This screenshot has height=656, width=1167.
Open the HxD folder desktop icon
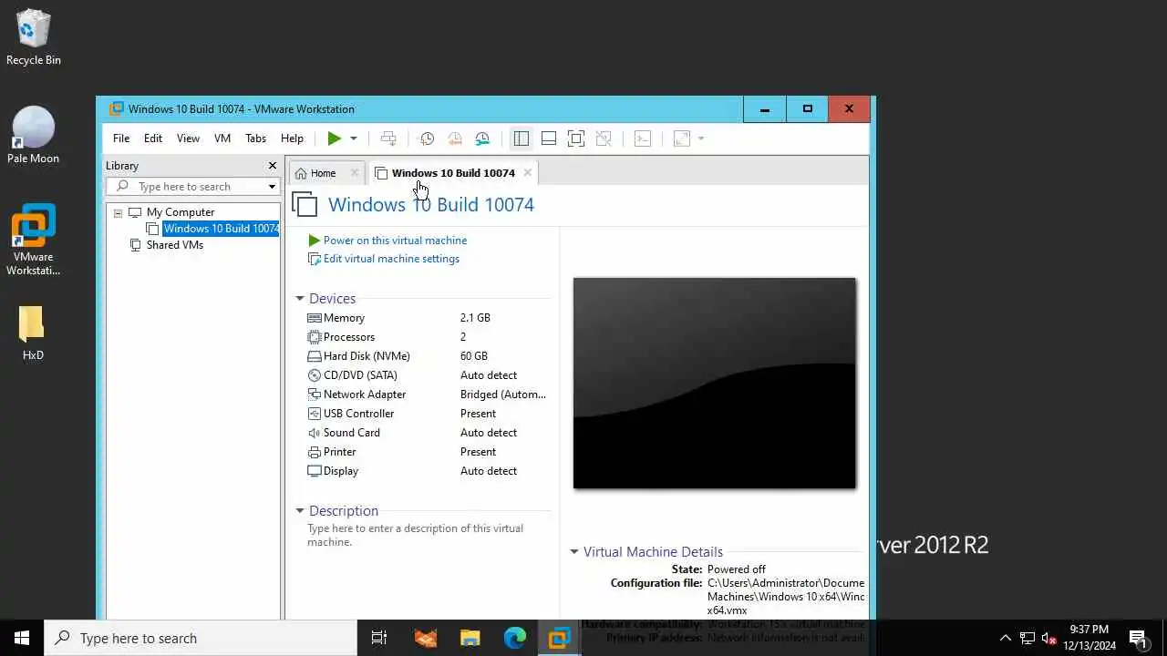coord(34,333)
